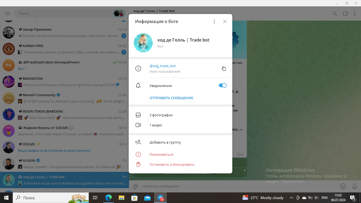Open File Explorer from taskbar
The height and width of the screenshot is (203, 361).
pos(121,198)
